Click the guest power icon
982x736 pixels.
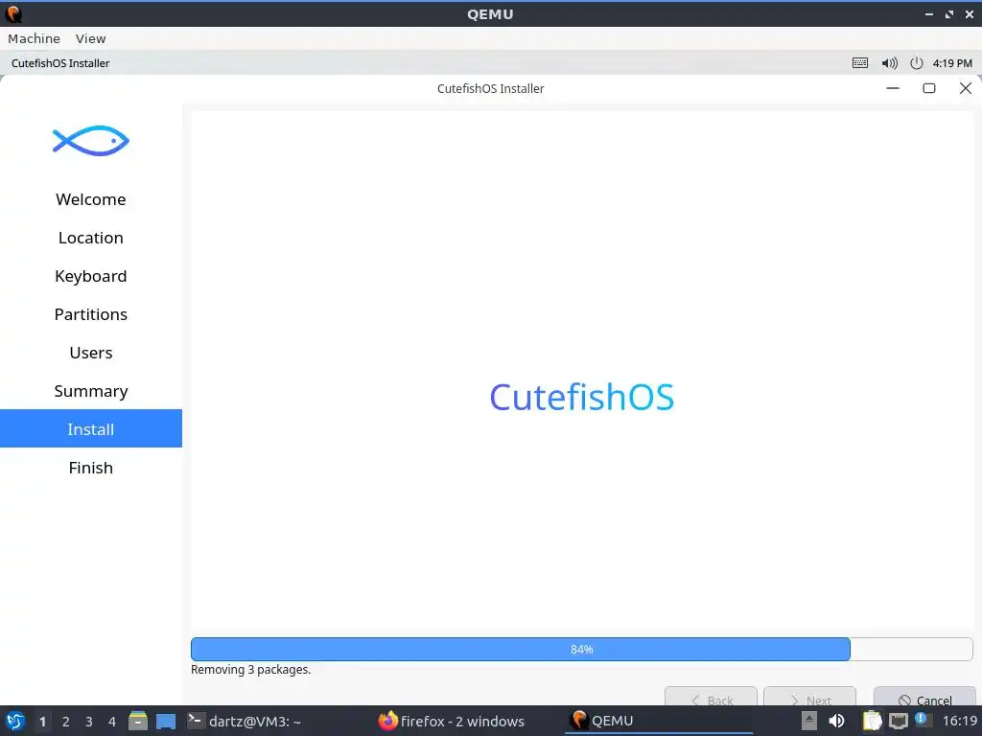[x=916, y=63]
